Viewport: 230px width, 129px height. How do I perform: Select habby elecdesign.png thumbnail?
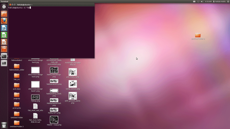[54, 70]
